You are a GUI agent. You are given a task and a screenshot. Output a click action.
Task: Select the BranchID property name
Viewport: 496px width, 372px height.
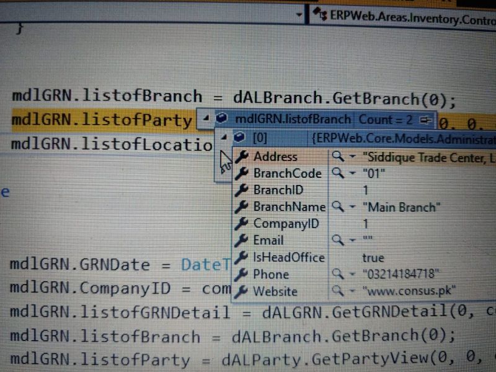[278, 190]
